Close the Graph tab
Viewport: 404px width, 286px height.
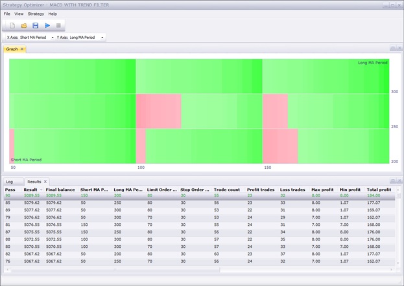pyautogui.click(x=22, y=49)
